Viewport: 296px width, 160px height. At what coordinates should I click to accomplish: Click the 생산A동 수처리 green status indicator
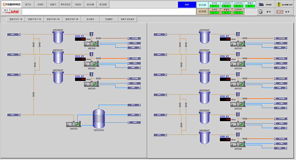[x=214, y=6]
